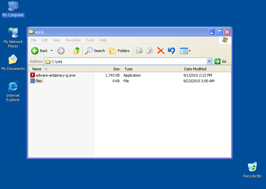
Task: Sort by the Size column header
Action: point(108,69)
